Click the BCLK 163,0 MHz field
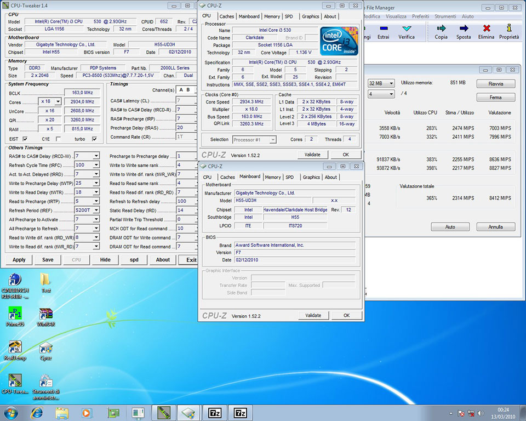The width and height of the screenshot is (526, 421). [82, 93]
